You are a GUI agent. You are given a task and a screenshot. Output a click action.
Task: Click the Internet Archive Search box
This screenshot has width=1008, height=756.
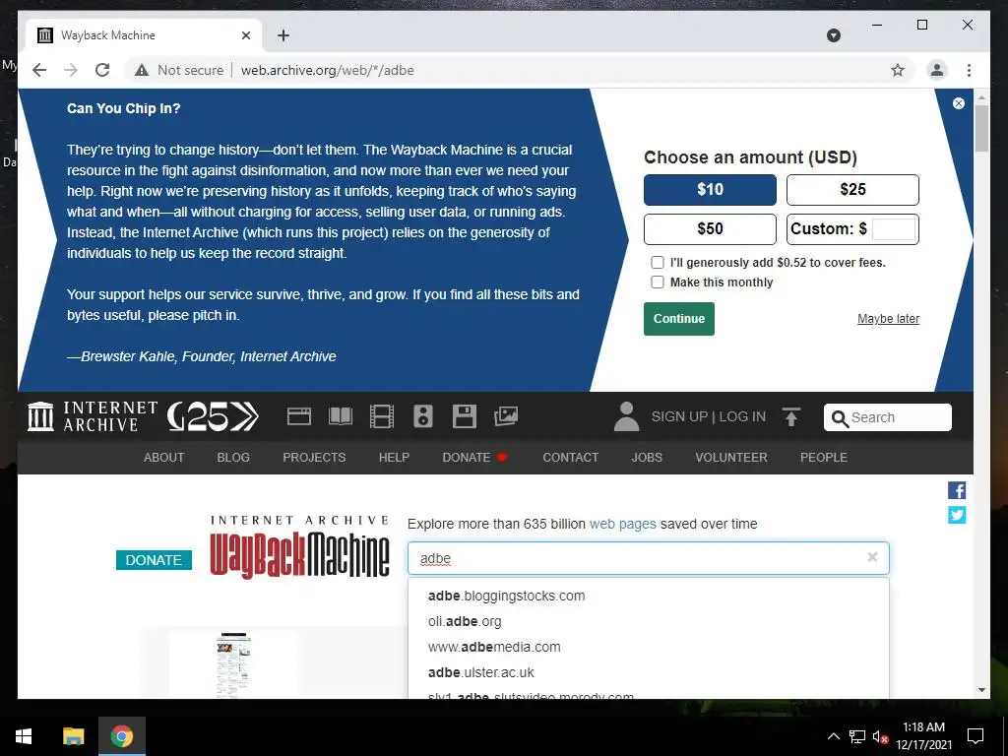pos(887,417)
